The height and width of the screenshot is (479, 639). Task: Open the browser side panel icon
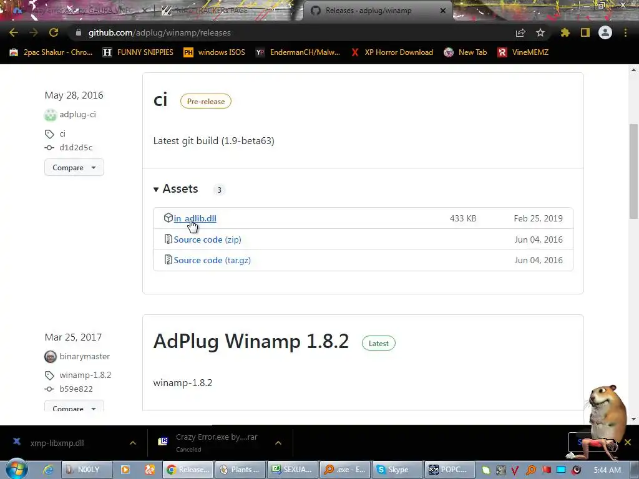585,32
